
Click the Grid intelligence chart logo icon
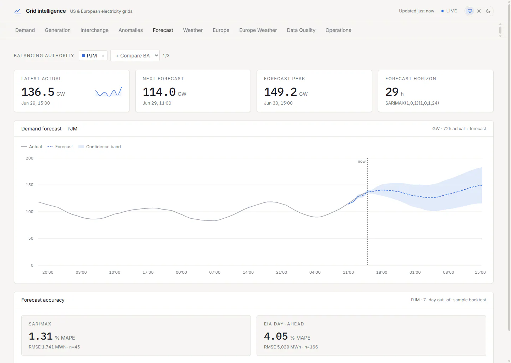[17, 11]
